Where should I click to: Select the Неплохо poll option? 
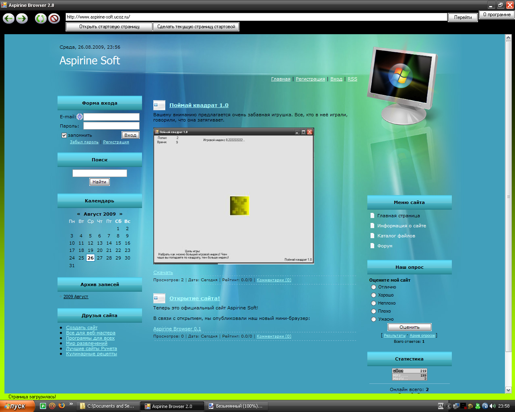pyautogui.click(x=373, y=303)
